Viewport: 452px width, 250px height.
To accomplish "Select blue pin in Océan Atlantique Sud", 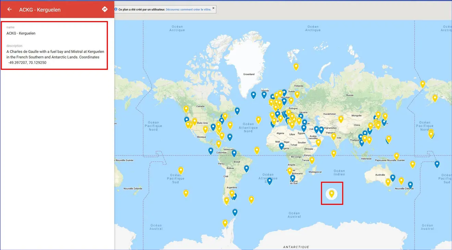I will (269, 181).
